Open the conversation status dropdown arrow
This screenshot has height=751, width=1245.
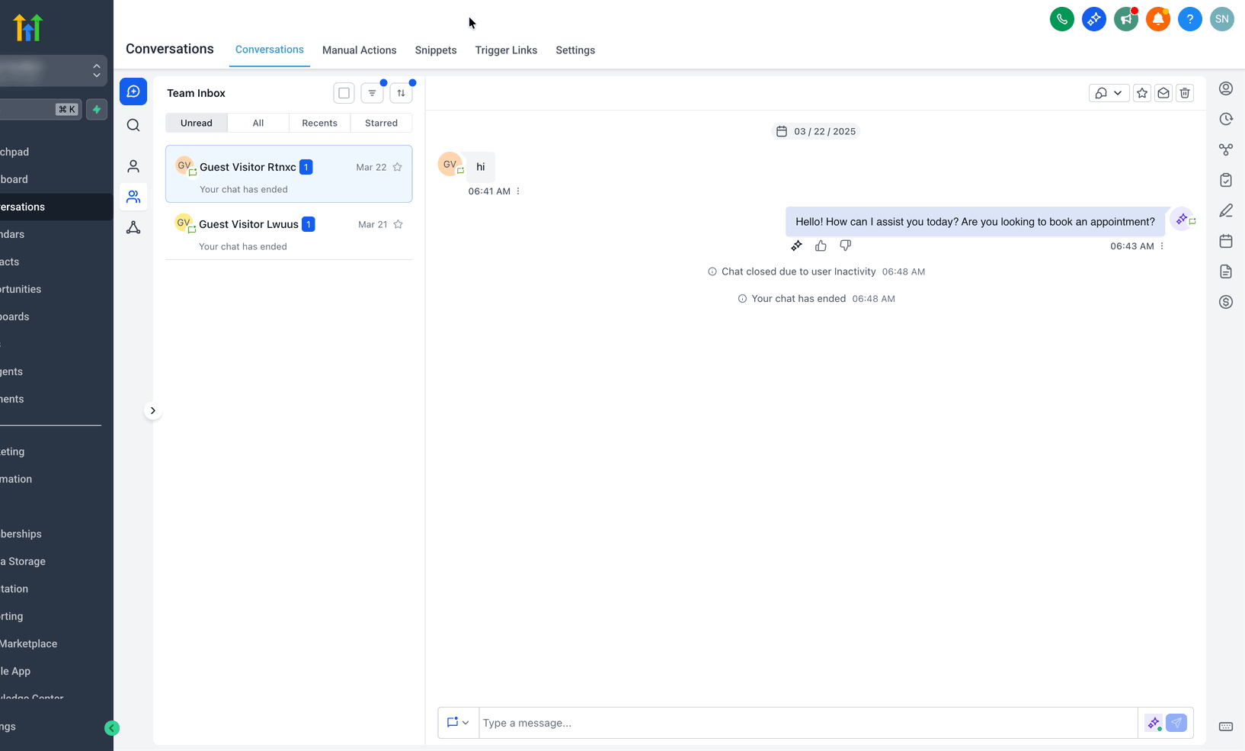click(x=1118, y=93)
